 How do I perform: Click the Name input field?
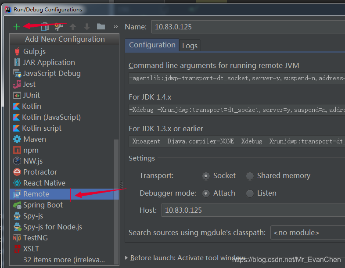coord(248,27)
